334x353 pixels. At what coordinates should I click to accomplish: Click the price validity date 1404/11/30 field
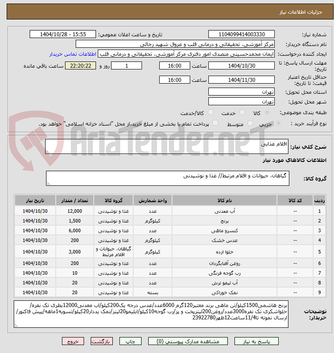[x=242, y=80]
